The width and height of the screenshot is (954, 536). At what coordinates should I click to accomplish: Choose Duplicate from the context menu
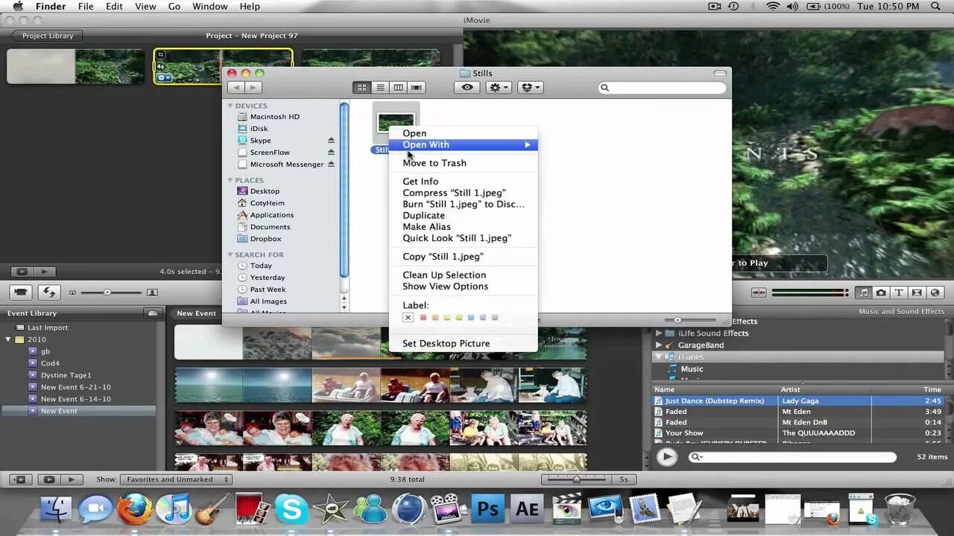click(x=463, y=215)
